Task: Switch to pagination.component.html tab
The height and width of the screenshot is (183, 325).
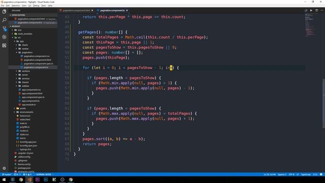Action: tap(76, 10)
